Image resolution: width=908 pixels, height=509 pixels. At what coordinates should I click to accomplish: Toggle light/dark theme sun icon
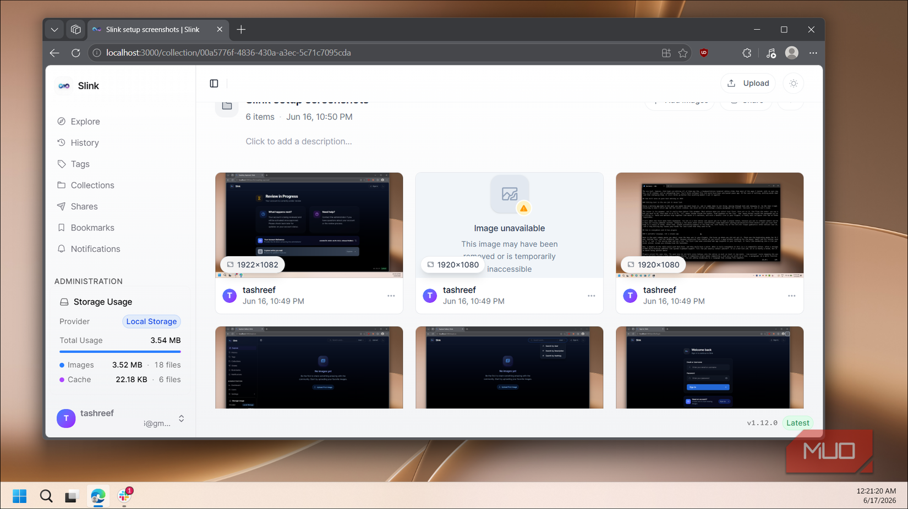pyautogui.click(x=794, y=84)
